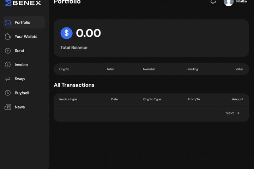
Task: Click the blue dollar balance icon
Action: click(x=66, y=33)
